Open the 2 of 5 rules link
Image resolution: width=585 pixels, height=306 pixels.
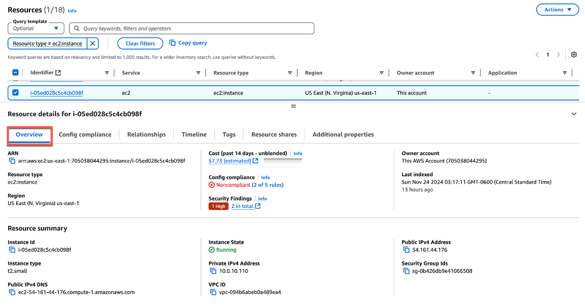click(267, 185)
